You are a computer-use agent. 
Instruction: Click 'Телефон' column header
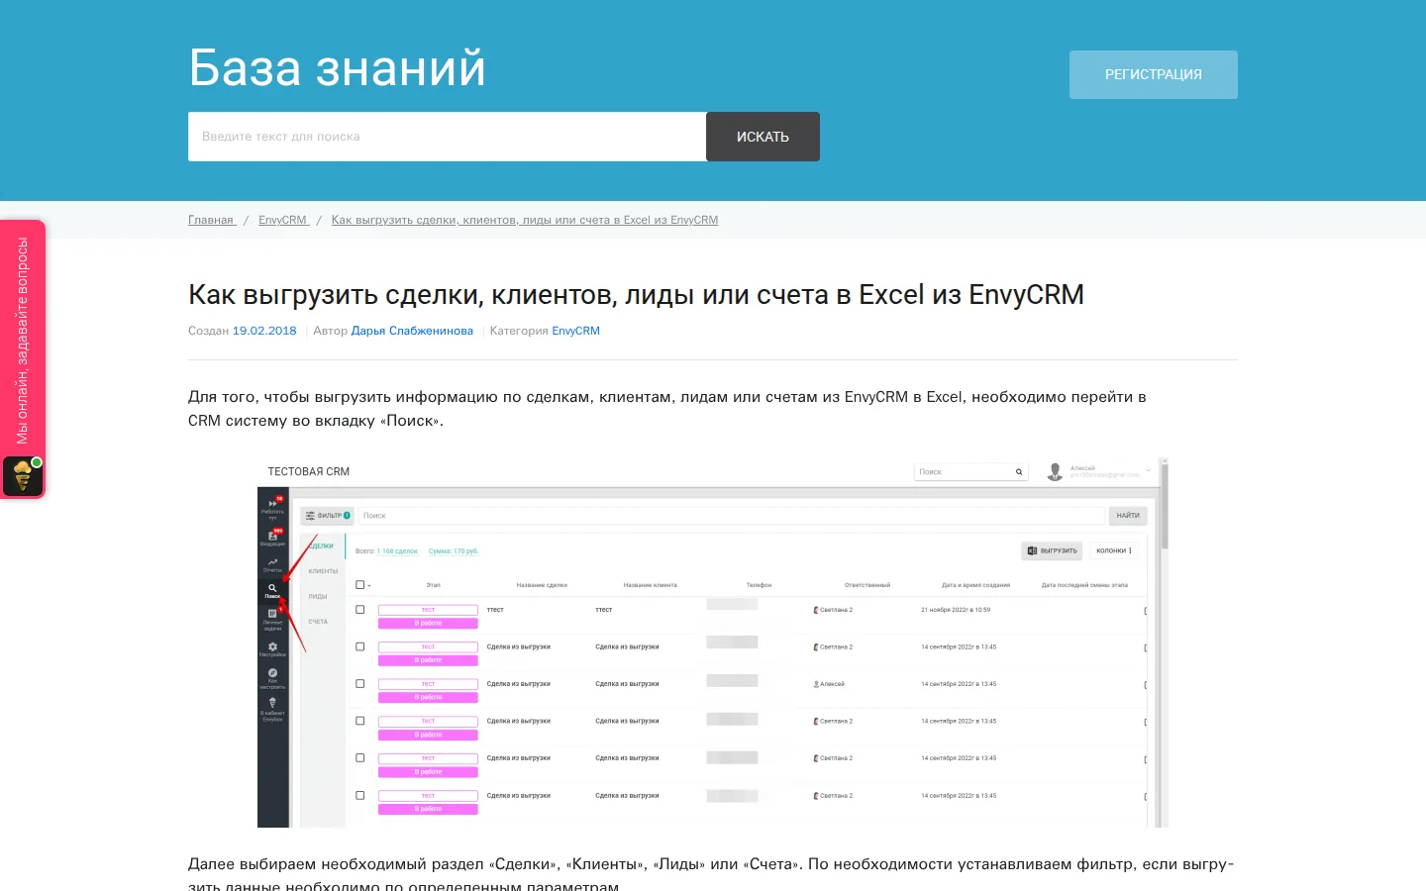click(760, 585)
